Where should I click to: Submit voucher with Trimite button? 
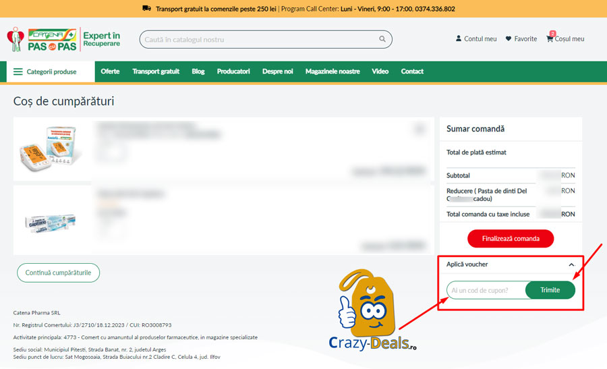pyautogui.click(x=550, y=290)
